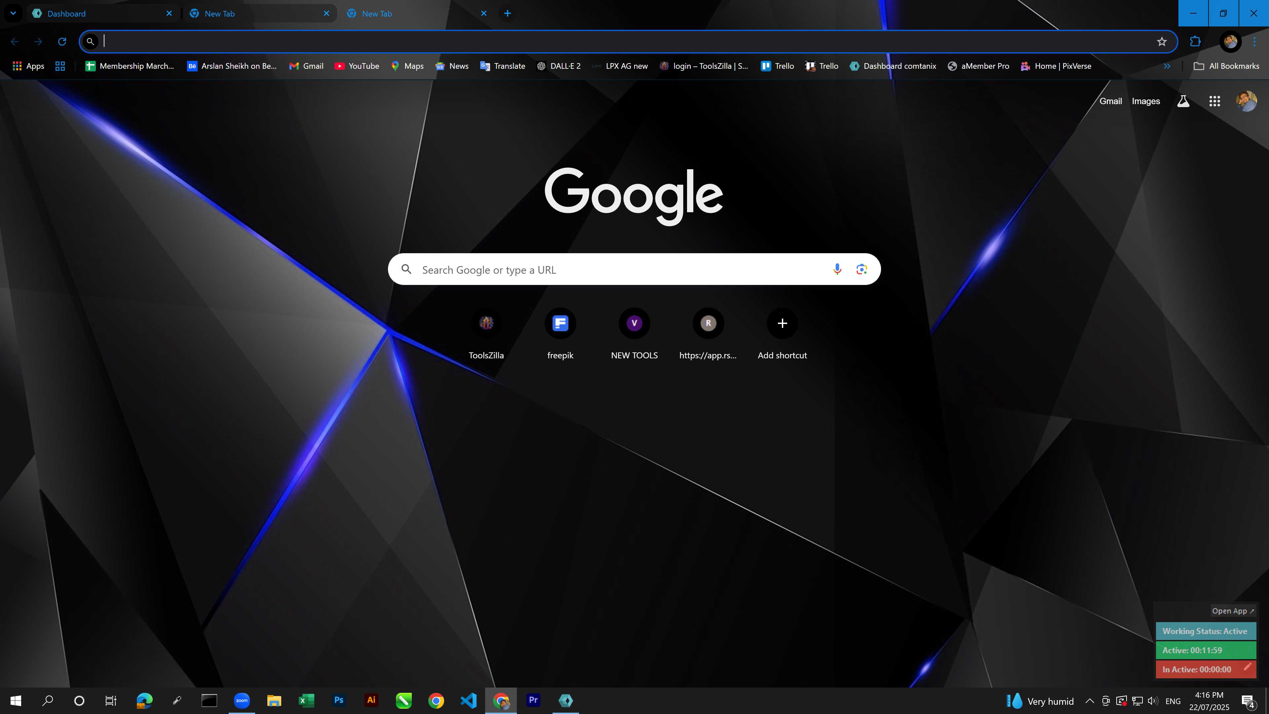Open Premiere Pro from taskbar
The width and height of the screenshot is (1269, 714).
click(x=533, y=700)
